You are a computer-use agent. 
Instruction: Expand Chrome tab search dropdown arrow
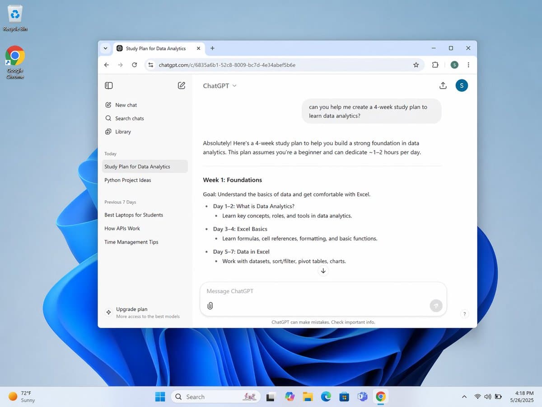[x=105, y=48]
